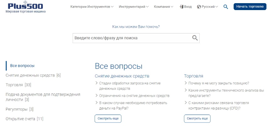Open question about CFD trading risks

219,105
